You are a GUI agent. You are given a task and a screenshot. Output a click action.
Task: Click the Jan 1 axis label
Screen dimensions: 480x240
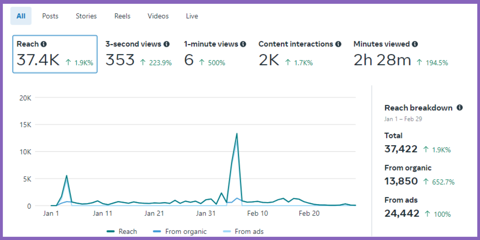click(51, 214)
